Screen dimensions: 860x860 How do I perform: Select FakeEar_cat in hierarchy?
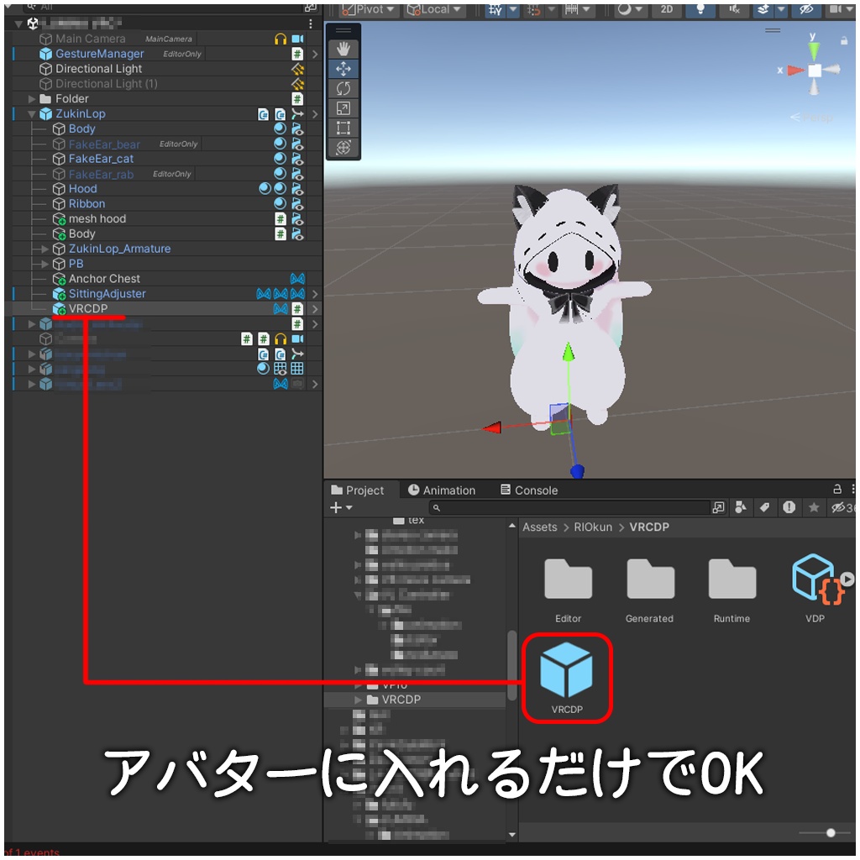[x=101, y=159]
